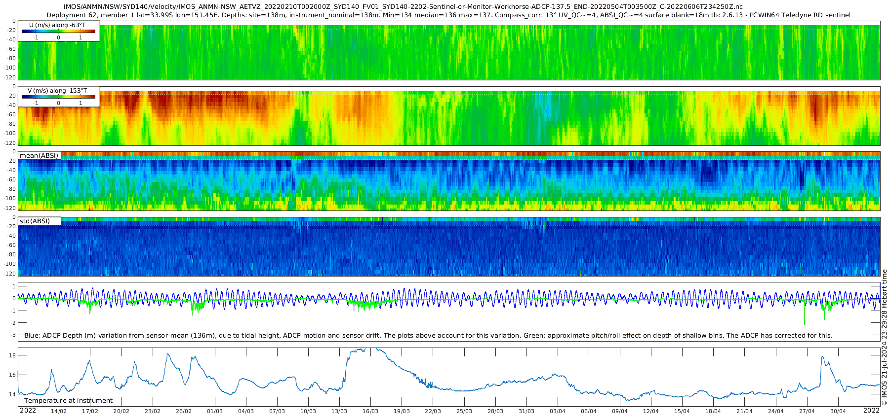Click the 27/04 date tick label
The image size is (889, 419).
point(807,411)
